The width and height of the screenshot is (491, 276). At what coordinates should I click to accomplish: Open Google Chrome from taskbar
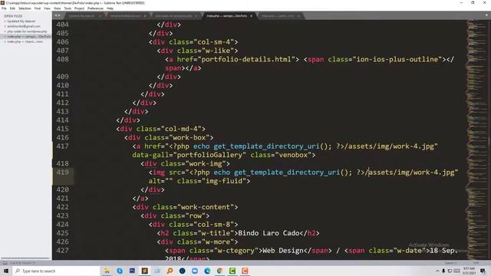(x=220, y=271)
